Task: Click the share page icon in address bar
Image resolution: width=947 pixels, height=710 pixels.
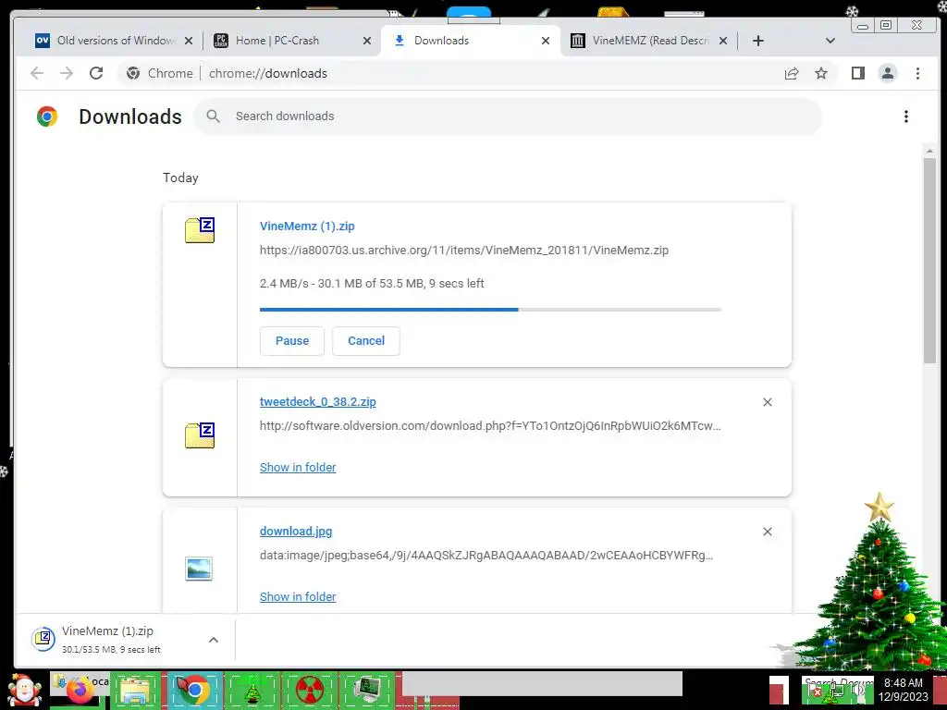Action: (x=792, y=73)
